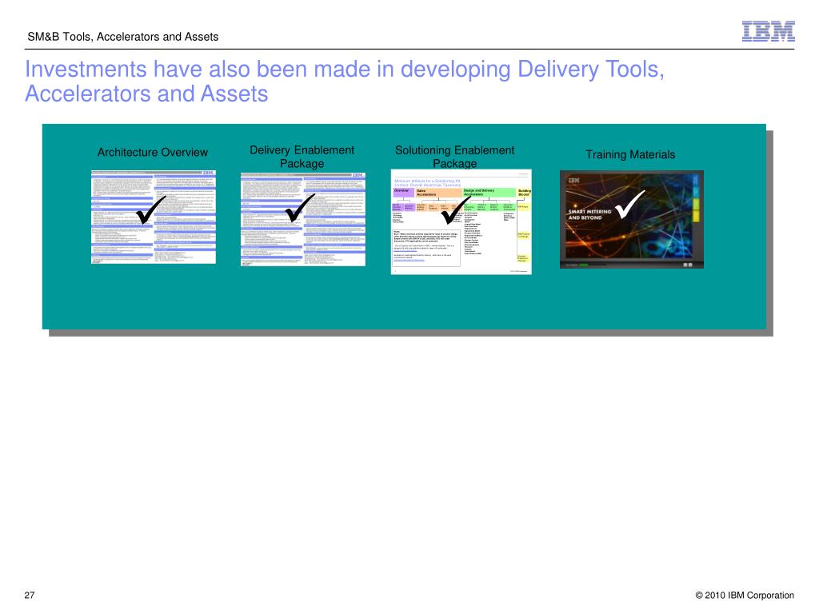Image resolution: width=819 pixels, height=614 pixels.
Task: Click the slide title about Delivery Tools investments
Action: pyautogui.click(x=345, y=82)
